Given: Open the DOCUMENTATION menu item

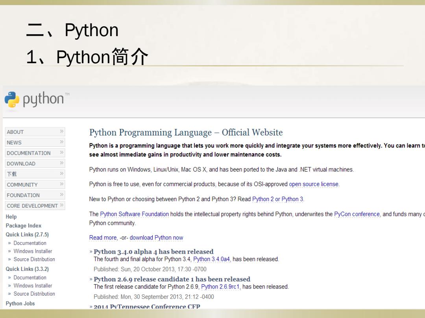Looking at the screenshot, I should coord(35,153).
